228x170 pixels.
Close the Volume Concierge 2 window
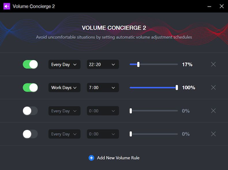coord(222,6)
